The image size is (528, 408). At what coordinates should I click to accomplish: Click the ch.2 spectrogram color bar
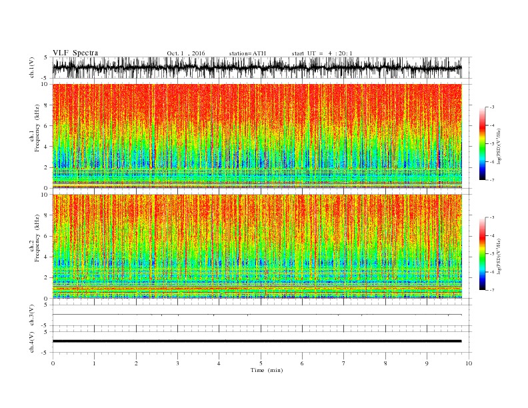coord(483,253)
